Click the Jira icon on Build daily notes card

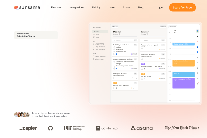tap(117, 54)
